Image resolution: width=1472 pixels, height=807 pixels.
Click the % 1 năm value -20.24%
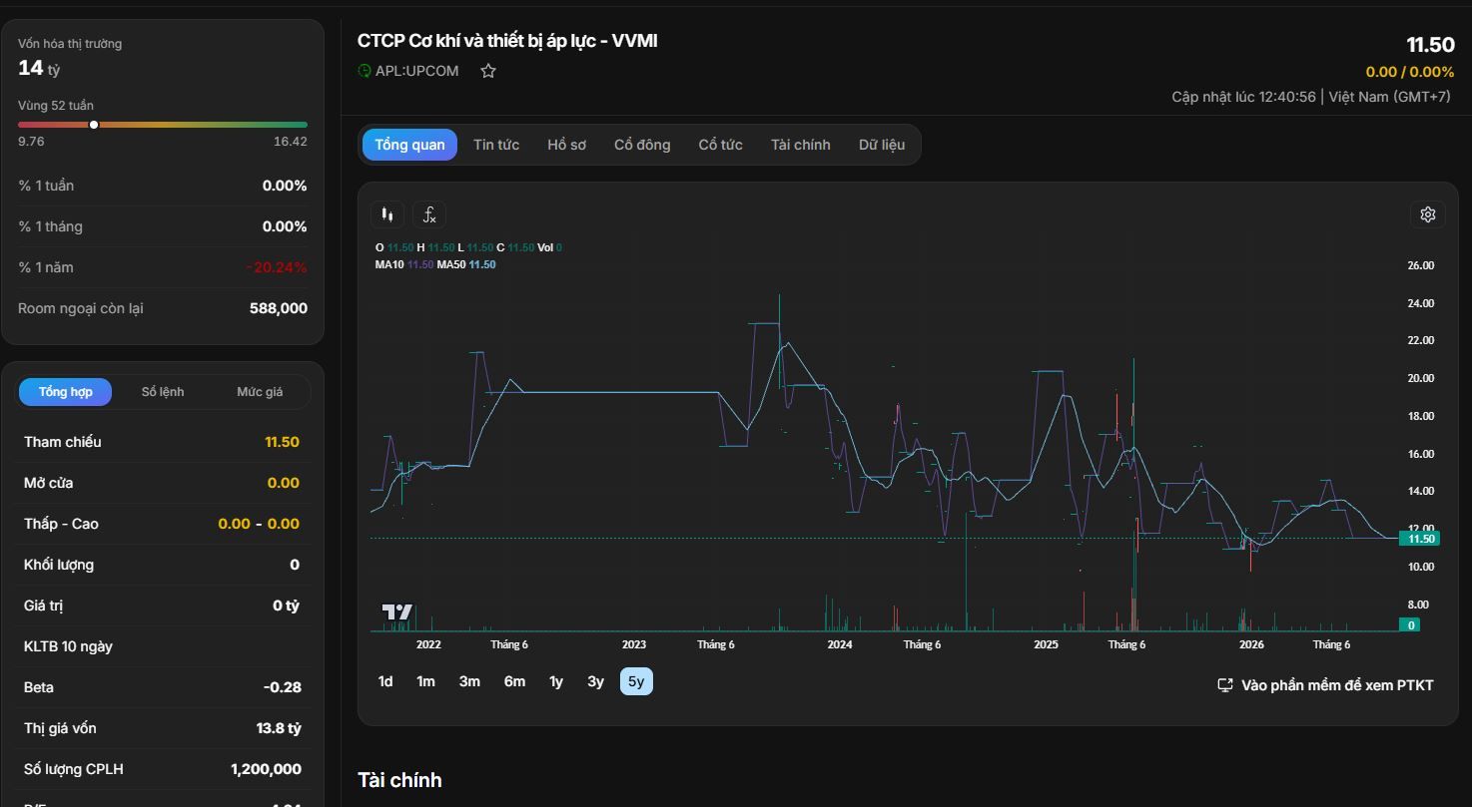[277, 267]
